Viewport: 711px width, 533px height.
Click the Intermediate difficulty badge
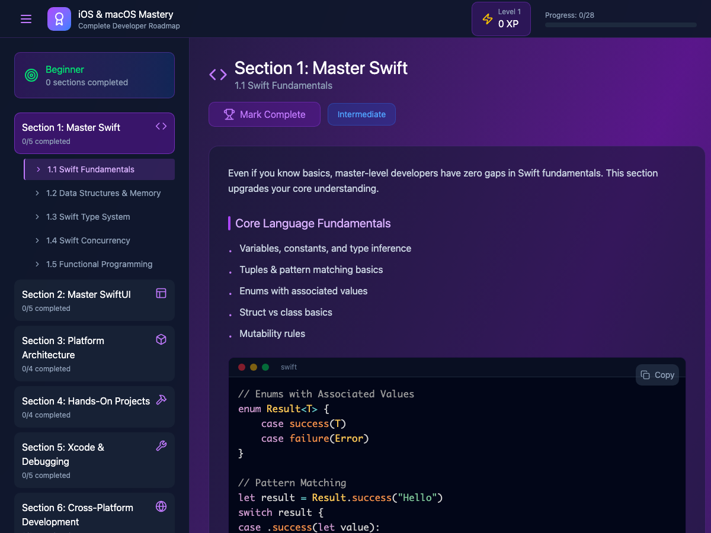pyautogui.click(x=361, y=114)
